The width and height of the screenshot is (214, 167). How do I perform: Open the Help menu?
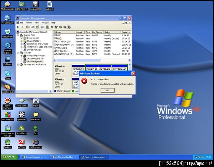53,23
